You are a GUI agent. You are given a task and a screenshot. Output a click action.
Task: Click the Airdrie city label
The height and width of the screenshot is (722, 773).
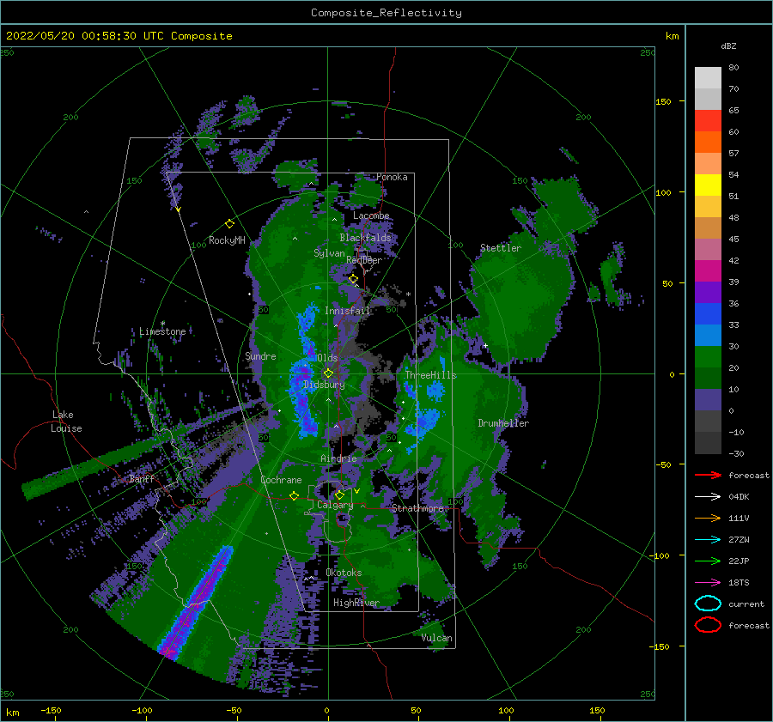pyautogui.click(x=338, y=458)
